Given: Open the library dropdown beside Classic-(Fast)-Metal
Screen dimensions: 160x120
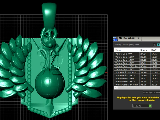Looking at the screenshot, I should (156, 45).
